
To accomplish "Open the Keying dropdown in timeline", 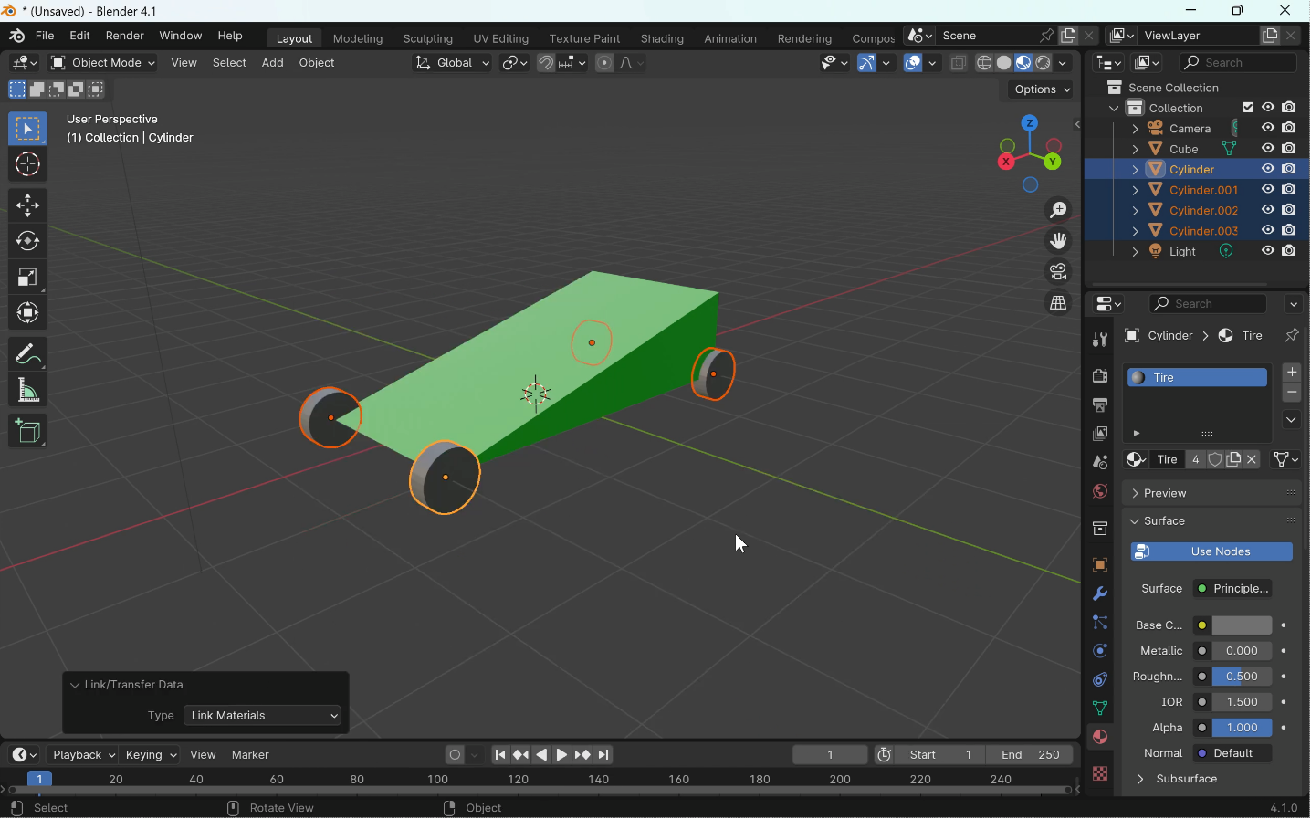I will (152, 756).
